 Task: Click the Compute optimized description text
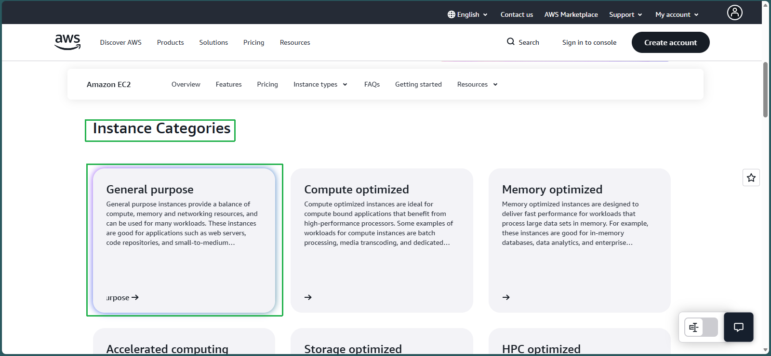pos(379,223)
